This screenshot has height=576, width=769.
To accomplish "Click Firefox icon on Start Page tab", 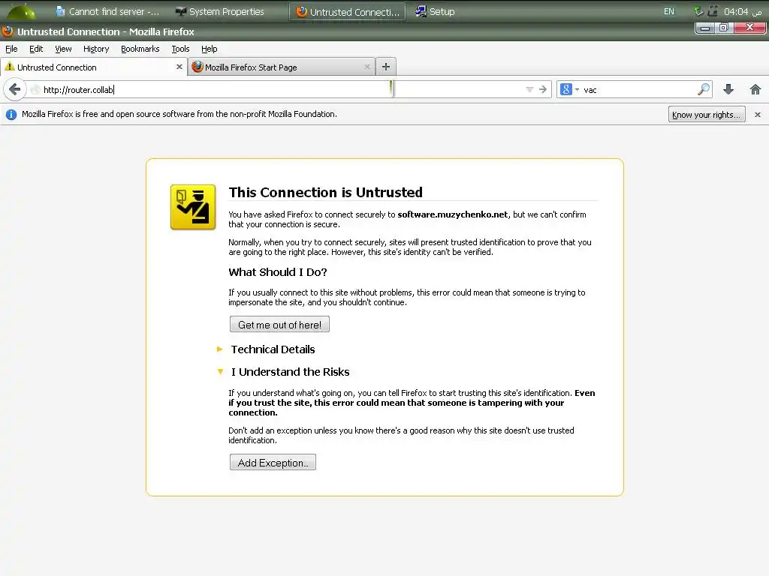I will 198,67.
